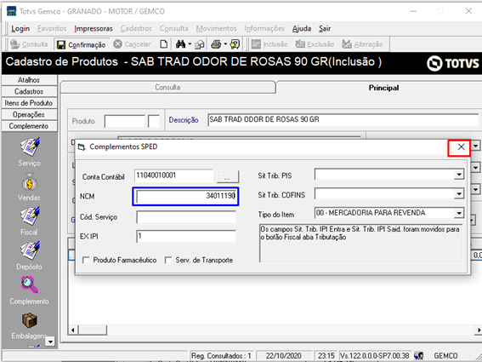
Task: Open the Impressoras menu
Action: coord(94,29)
